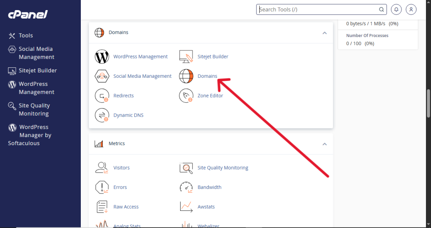The height and width of the screenshot is (228, 431).
Task: Click the Domains globe icon in tools list
Action: (x=186, y=76)
